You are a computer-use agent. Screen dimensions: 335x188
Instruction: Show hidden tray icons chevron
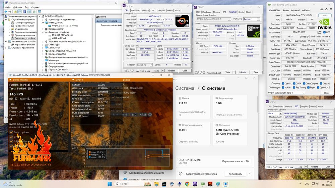(300, 184)
